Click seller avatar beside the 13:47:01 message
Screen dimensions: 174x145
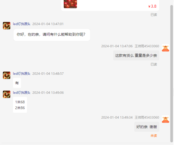[7, 26]
